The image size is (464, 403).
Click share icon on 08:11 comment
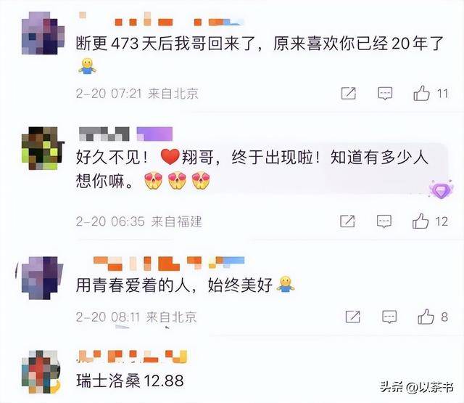tap(353, 317)
